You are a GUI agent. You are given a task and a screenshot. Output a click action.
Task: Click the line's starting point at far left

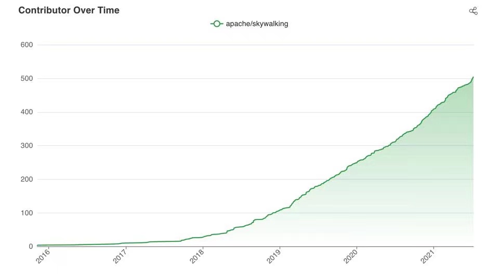click(37, 245)
